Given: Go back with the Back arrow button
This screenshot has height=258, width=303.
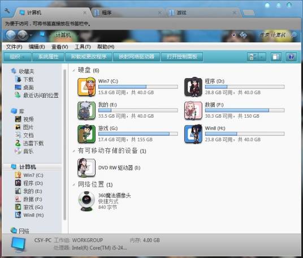Looking at the screenshot, I should pyautogui.click(x=11, y=35).
